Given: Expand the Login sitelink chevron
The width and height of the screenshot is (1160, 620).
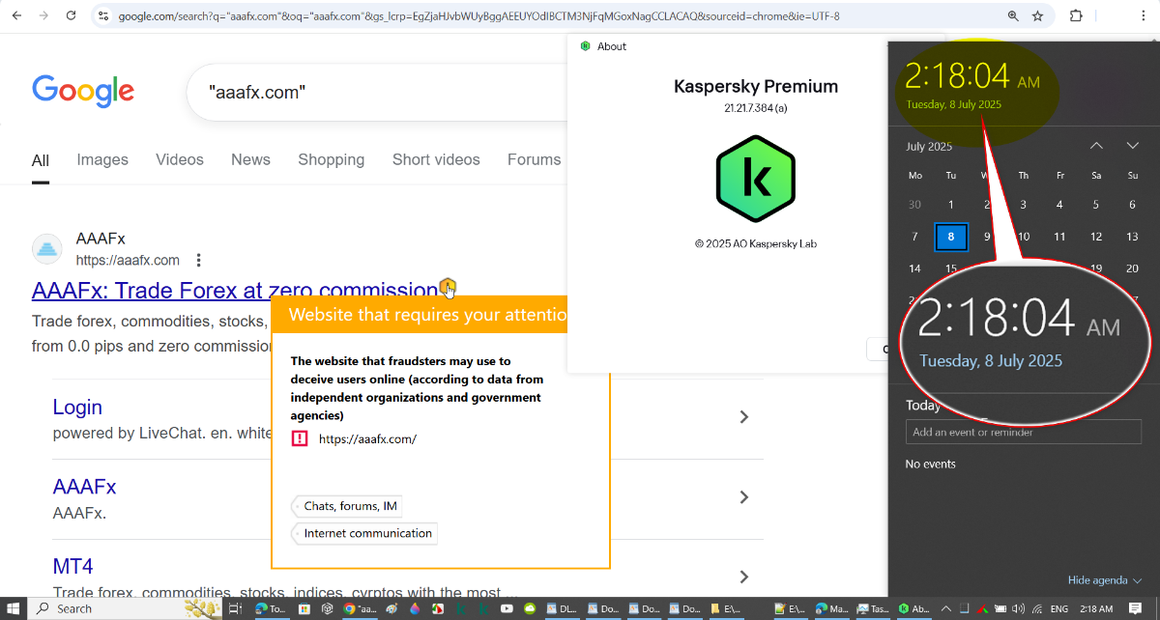Looking at the screenshot, I should [x=743, y=417].
